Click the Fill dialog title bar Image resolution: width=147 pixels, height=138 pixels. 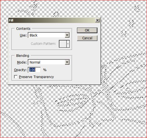52,20
